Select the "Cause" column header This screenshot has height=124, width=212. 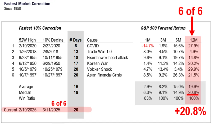coord(92,40)
